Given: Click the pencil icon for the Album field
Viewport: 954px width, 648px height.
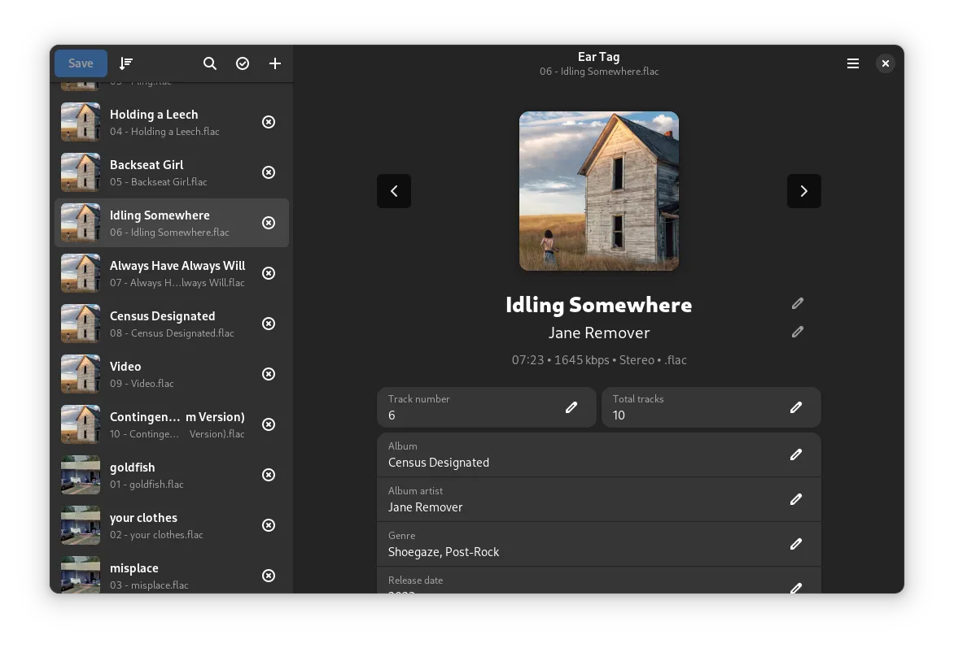Looking at the screenshot, I should [795, 454].
